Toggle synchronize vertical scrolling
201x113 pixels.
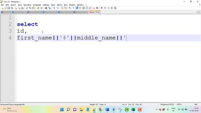pos(62,8)
